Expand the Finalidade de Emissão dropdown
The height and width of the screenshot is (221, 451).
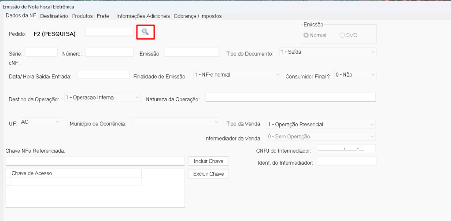tap(237, 75)
